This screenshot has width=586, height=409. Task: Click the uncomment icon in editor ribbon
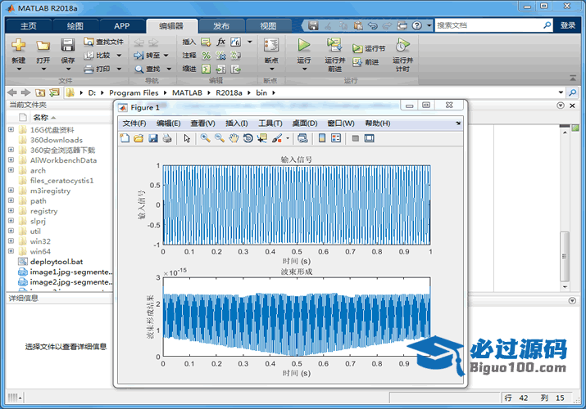point(220,55)
